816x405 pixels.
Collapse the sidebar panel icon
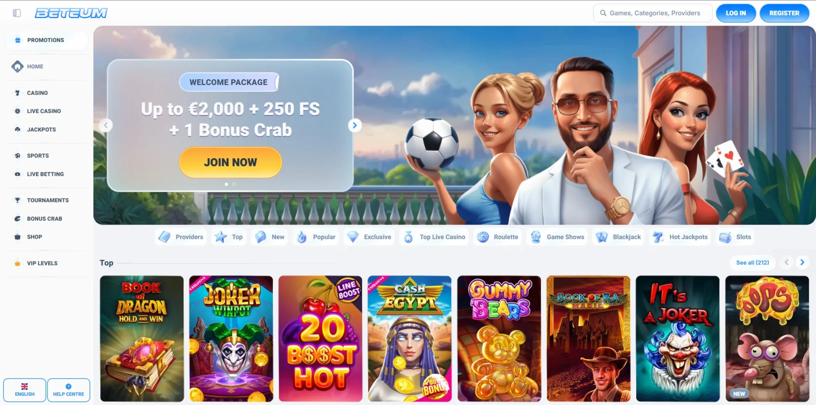[17, 13]
